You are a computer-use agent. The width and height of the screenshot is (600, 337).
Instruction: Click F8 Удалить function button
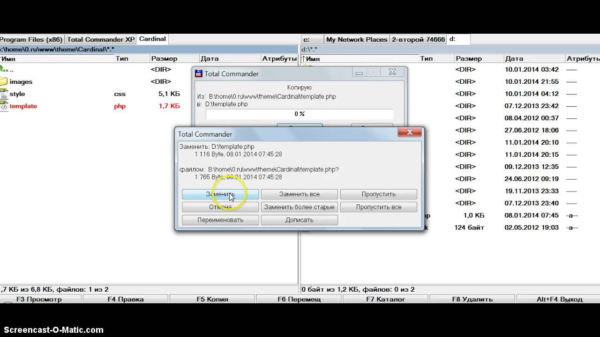472,299
